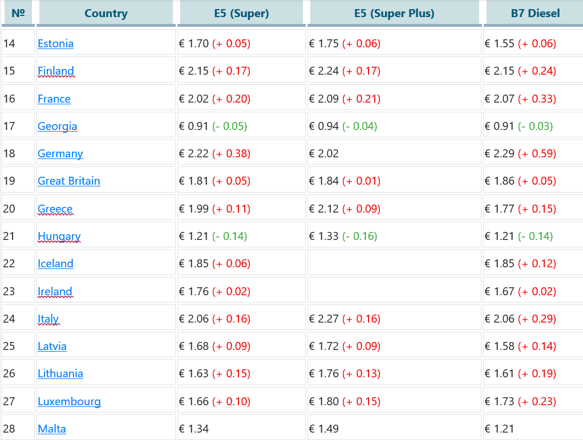
Task: Click the B7 Diesel column header
Action: pyautogui.click(x=535, y=13)
